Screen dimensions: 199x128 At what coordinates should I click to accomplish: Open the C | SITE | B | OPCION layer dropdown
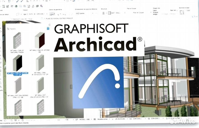(x=47, y=14)
